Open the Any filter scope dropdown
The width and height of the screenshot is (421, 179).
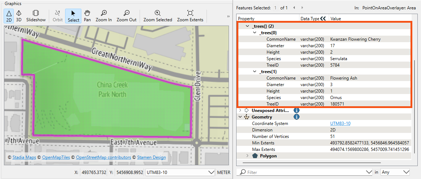406,172
